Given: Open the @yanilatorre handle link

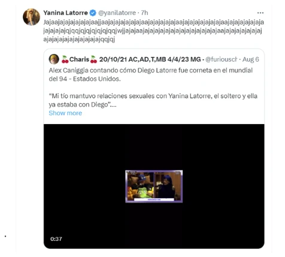Looking at the screenshot, I should (x=117, y=13).
